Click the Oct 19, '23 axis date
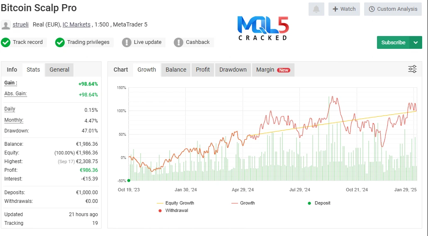Image resolution: width=428 pixels, height=236 pixels. (129, 190)
